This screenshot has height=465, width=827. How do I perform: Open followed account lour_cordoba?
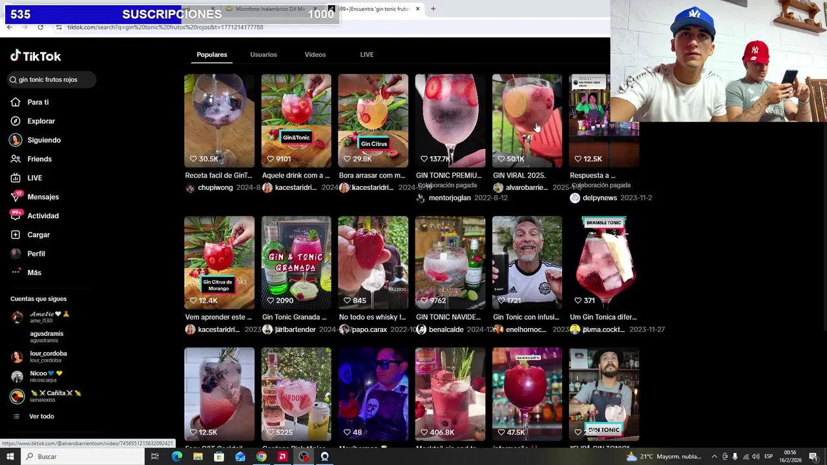point(48,356)
